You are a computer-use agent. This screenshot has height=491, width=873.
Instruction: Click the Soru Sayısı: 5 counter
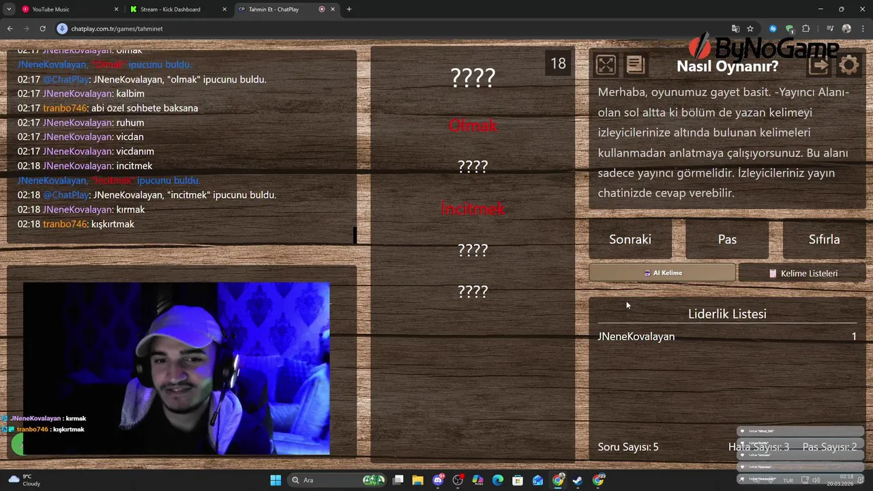coord(628,447)
